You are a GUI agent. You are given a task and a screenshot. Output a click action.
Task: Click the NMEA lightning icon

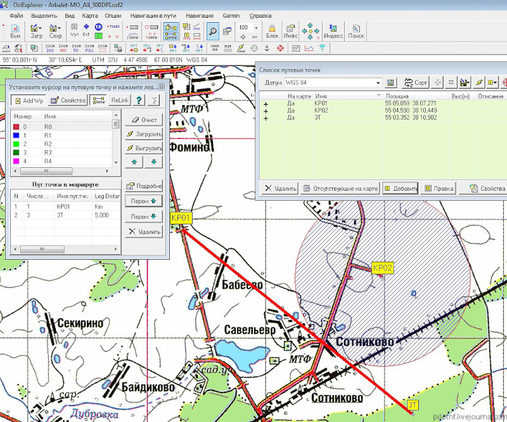click(x=241, y=49)
